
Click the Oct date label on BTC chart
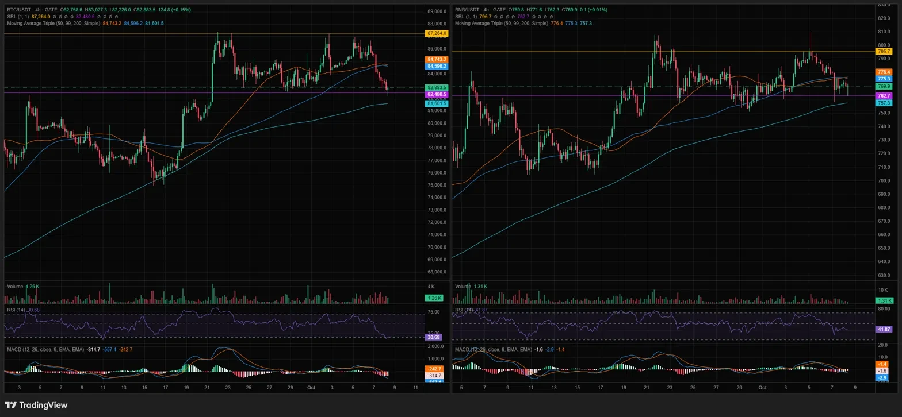311,388
